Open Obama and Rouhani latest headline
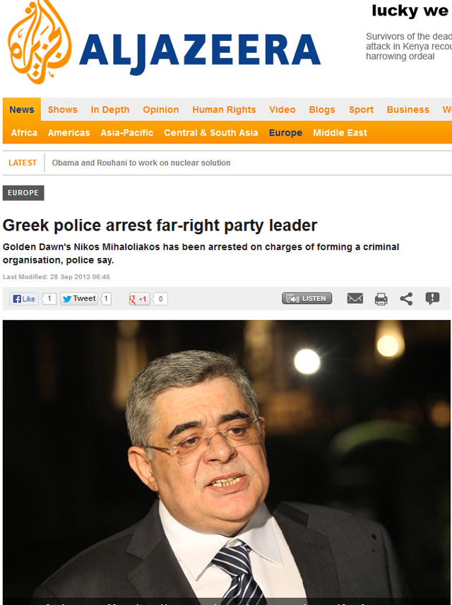Viewport: 452px width, 605px height. click(x=141, y=163)
